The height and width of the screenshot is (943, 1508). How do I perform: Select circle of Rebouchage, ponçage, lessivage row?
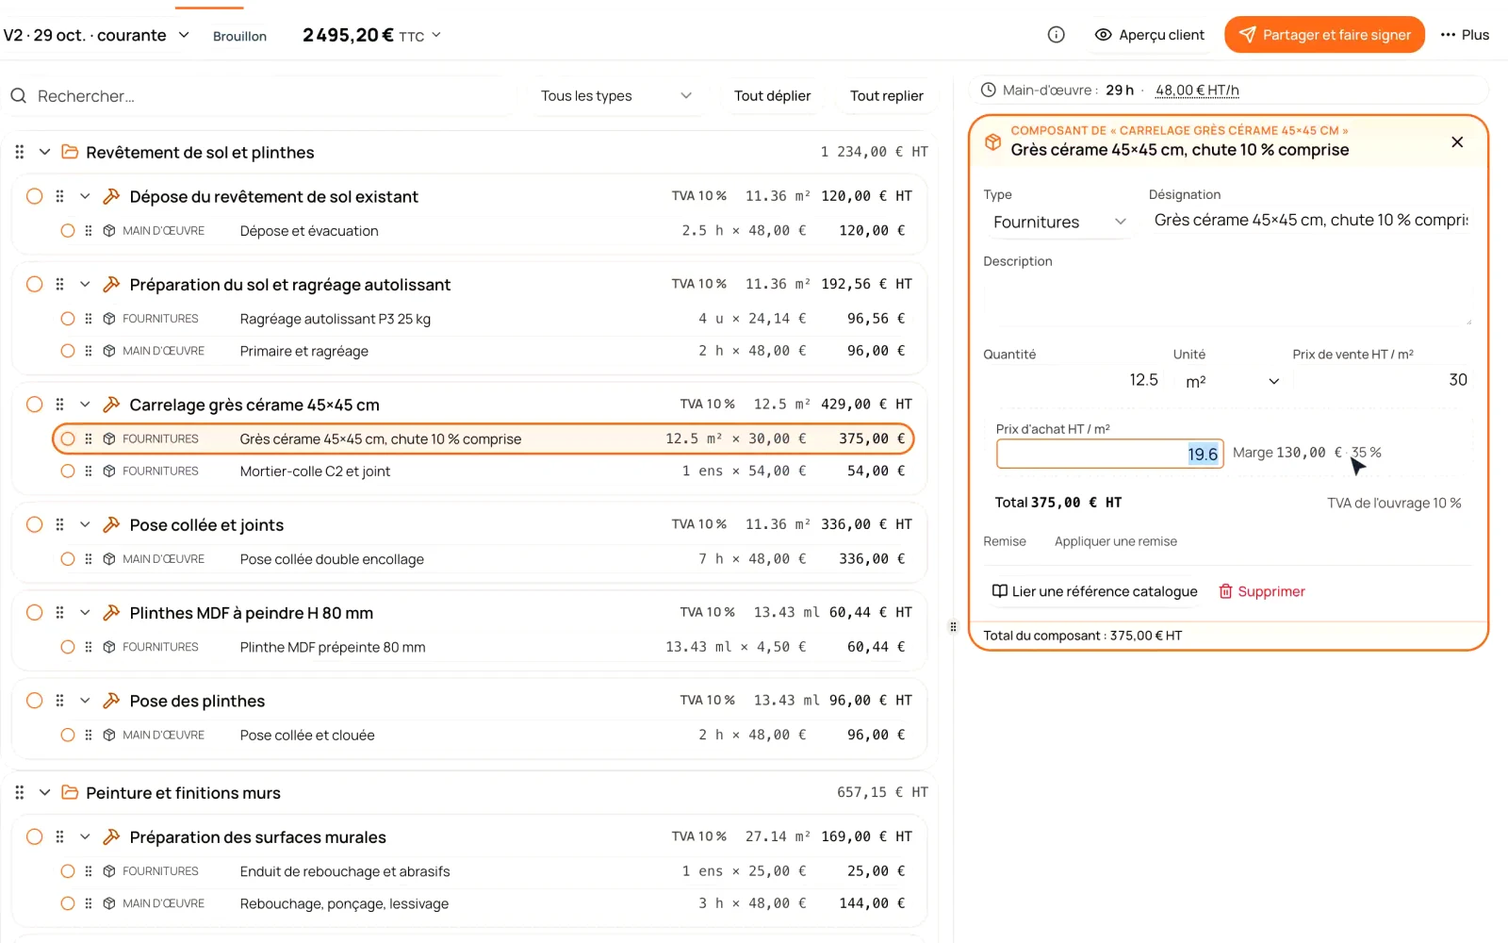coord(68,903)
